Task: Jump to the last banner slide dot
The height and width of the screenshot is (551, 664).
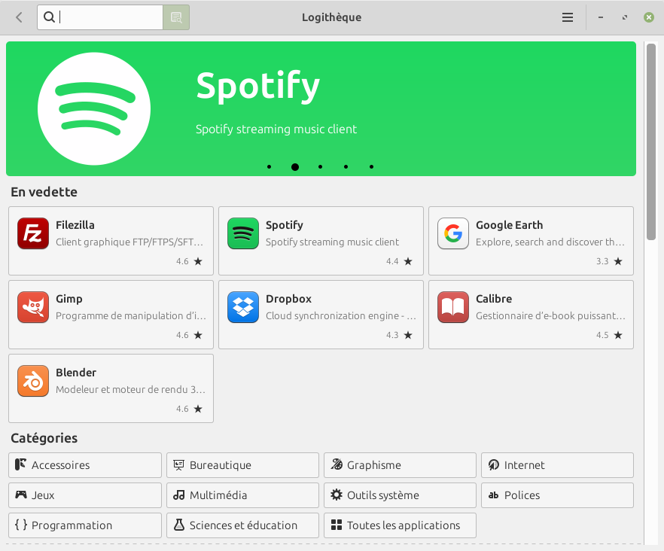Action: point(372,167)
